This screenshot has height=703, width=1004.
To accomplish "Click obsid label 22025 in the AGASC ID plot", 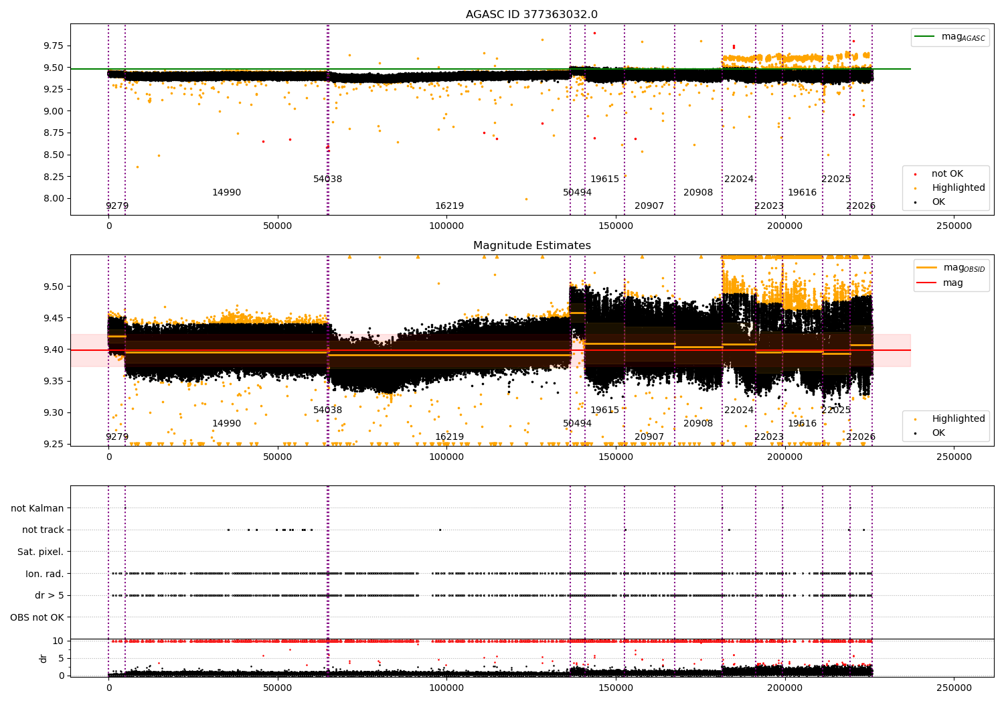I will click(x=836, y=179).
